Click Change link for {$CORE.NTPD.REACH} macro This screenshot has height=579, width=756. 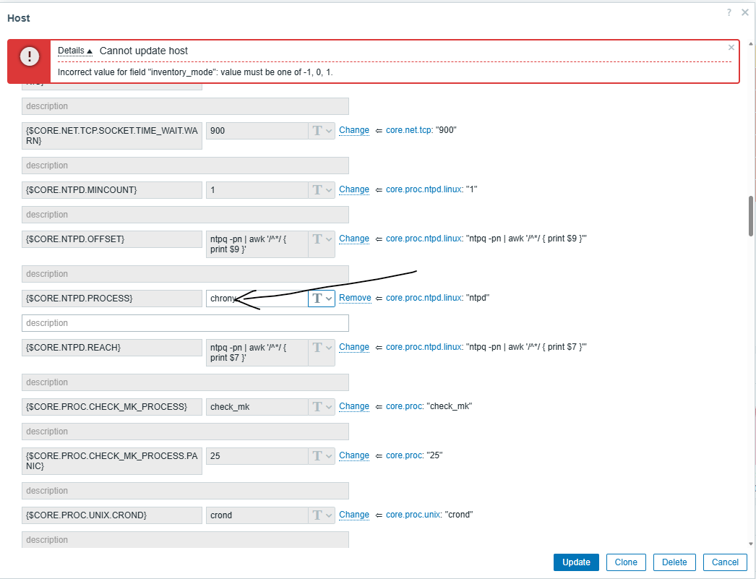pyautogui.click(x=354, y=347)
